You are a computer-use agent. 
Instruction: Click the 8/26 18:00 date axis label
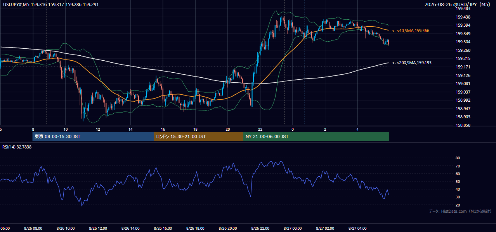[195, 228]
